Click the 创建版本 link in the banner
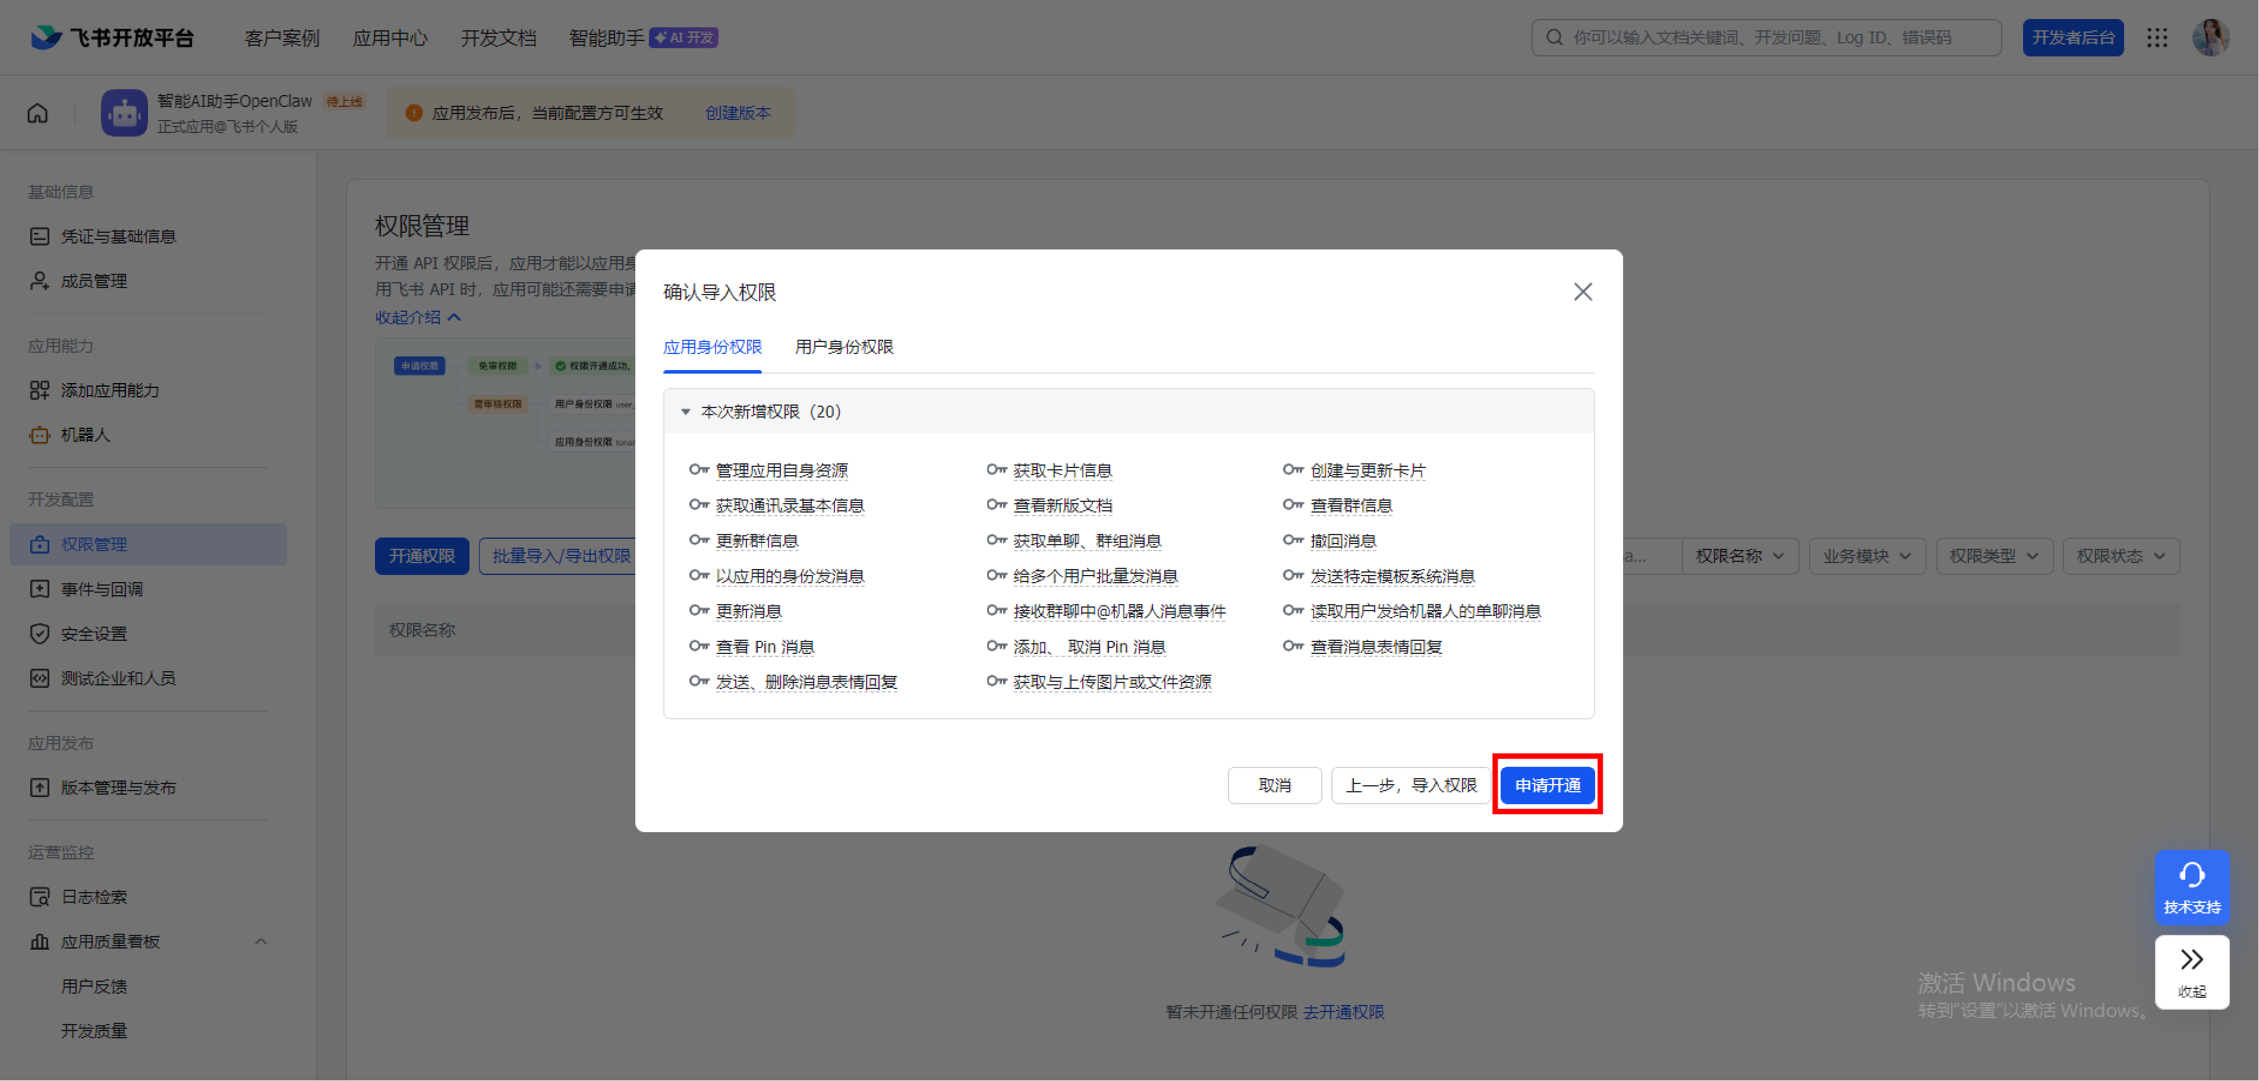The width and height of the screenshot is (2259, 1081). tap(738, 112)
